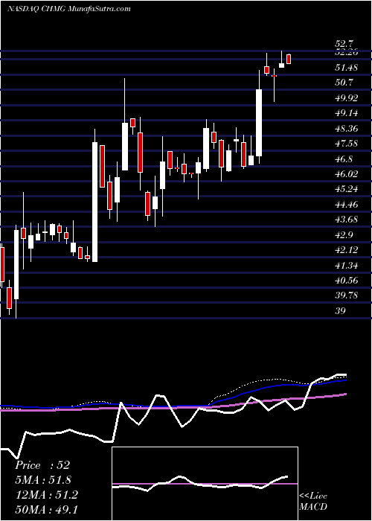Click the 44.46 price axis label
372x521 pixels.
347,205
